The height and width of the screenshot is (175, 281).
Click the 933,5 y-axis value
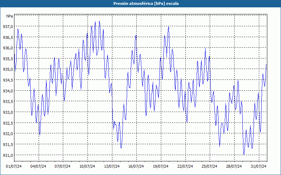[8, 101]
